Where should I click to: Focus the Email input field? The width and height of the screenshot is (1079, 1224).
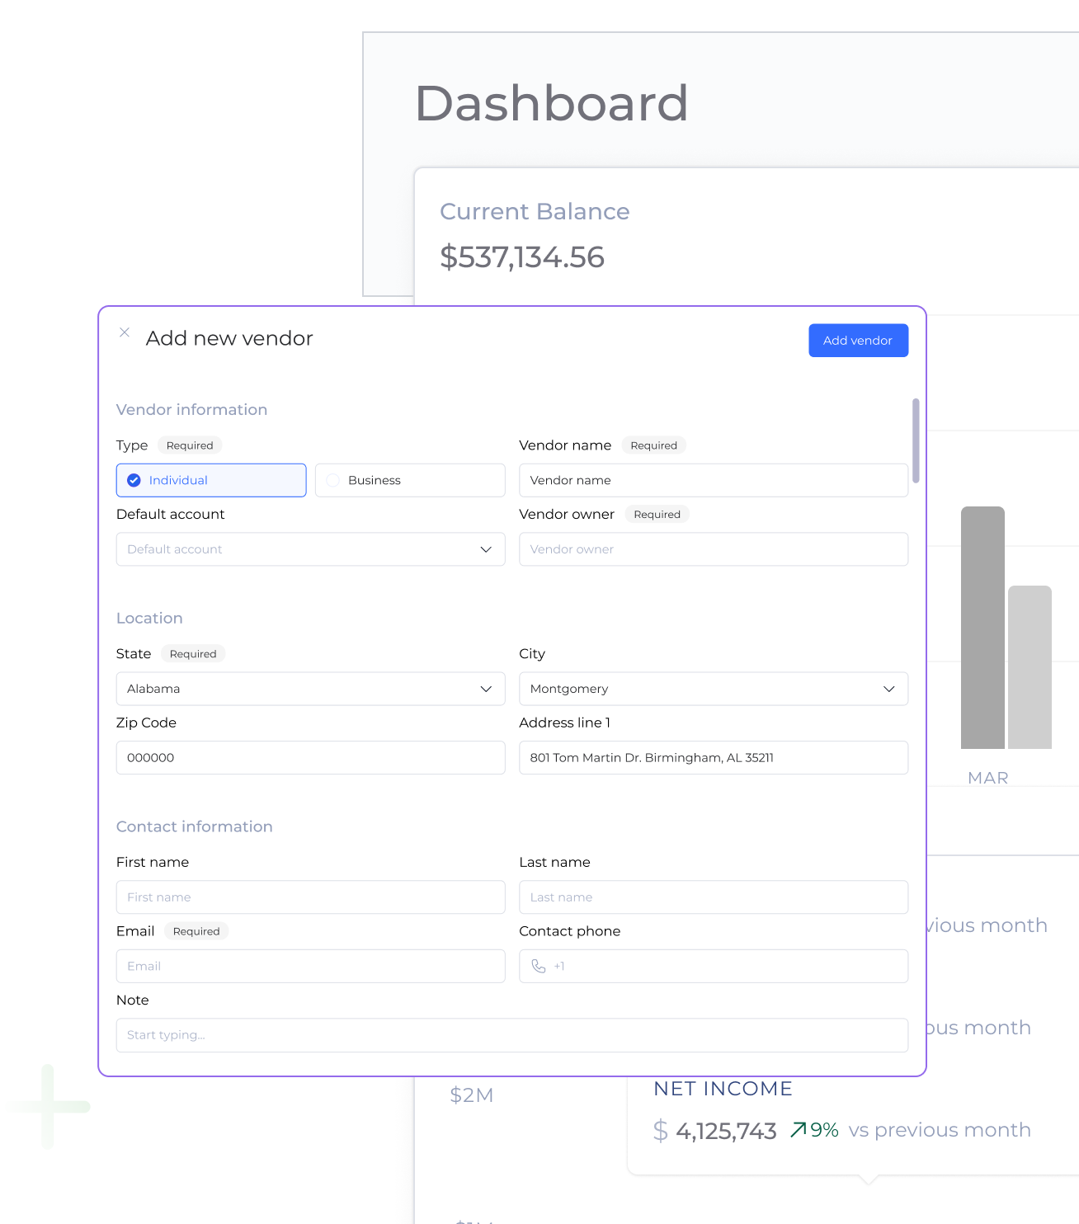[x=310, y=966]
